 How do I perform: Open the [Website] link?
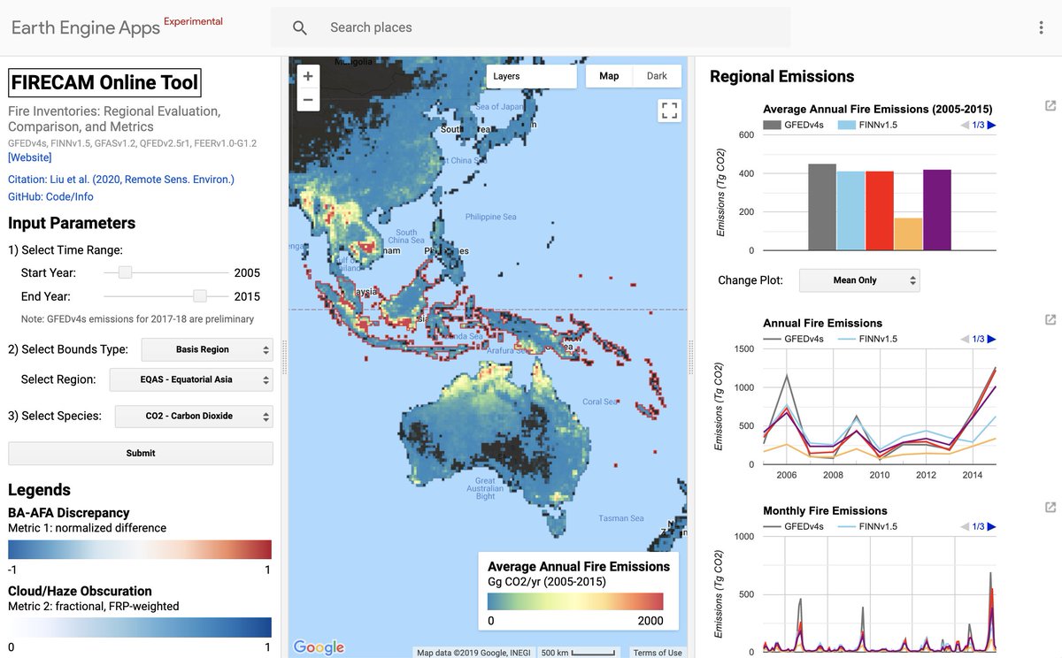click(30, 157)
